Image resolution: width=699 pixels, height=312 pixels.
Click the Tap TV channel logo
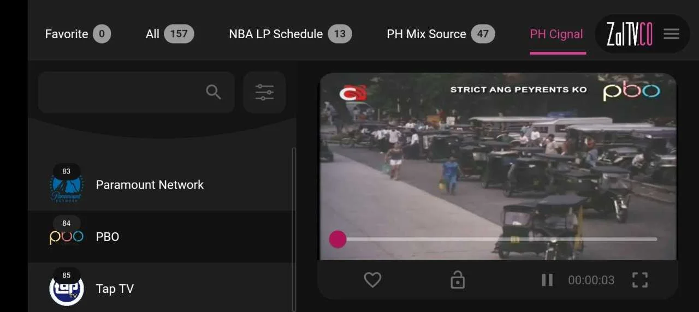point(67,289)
